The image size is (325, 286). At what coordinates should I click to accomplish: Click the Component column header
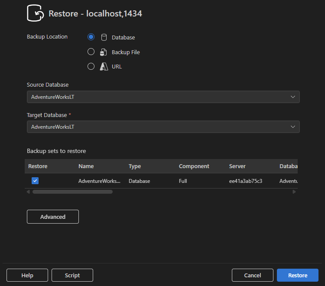[x=194, y=166]
